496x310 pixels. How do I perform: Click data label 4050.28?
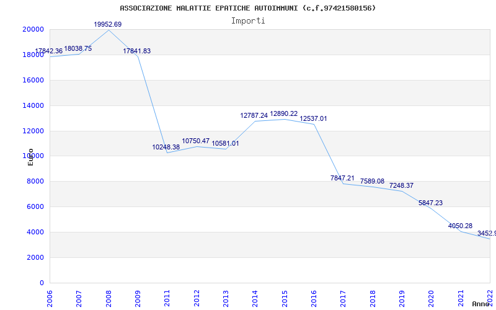pos(460,226)
